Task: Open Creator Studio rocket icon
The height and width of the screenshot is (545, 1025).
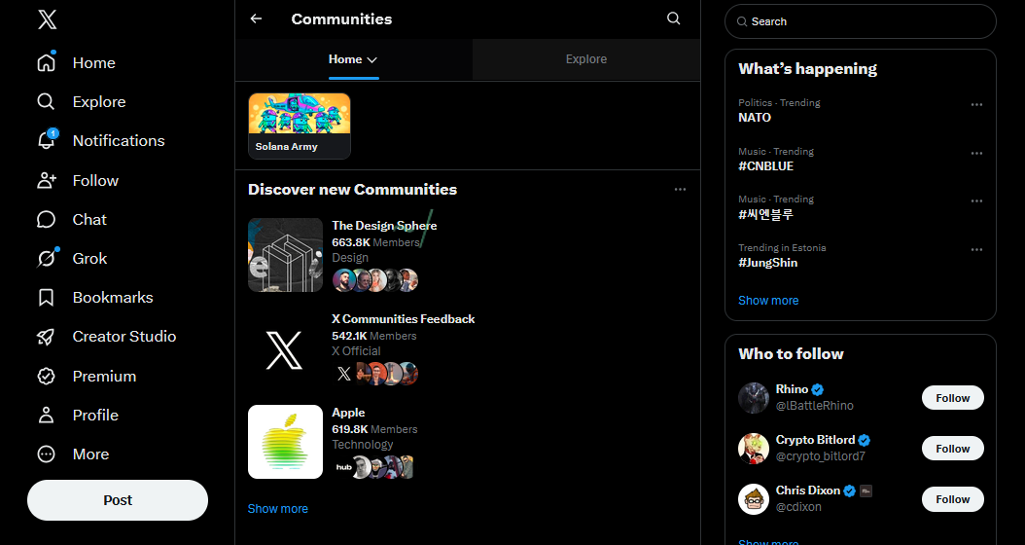Action: (46, 337)
